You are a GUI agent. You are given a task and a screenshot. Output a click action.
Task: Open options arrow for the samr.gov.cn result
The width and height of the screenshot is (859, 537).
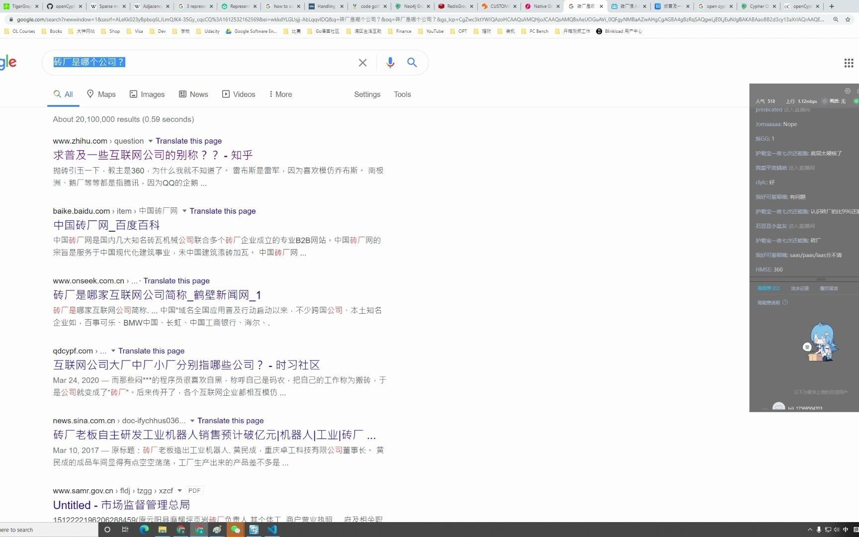pos(179,491)
